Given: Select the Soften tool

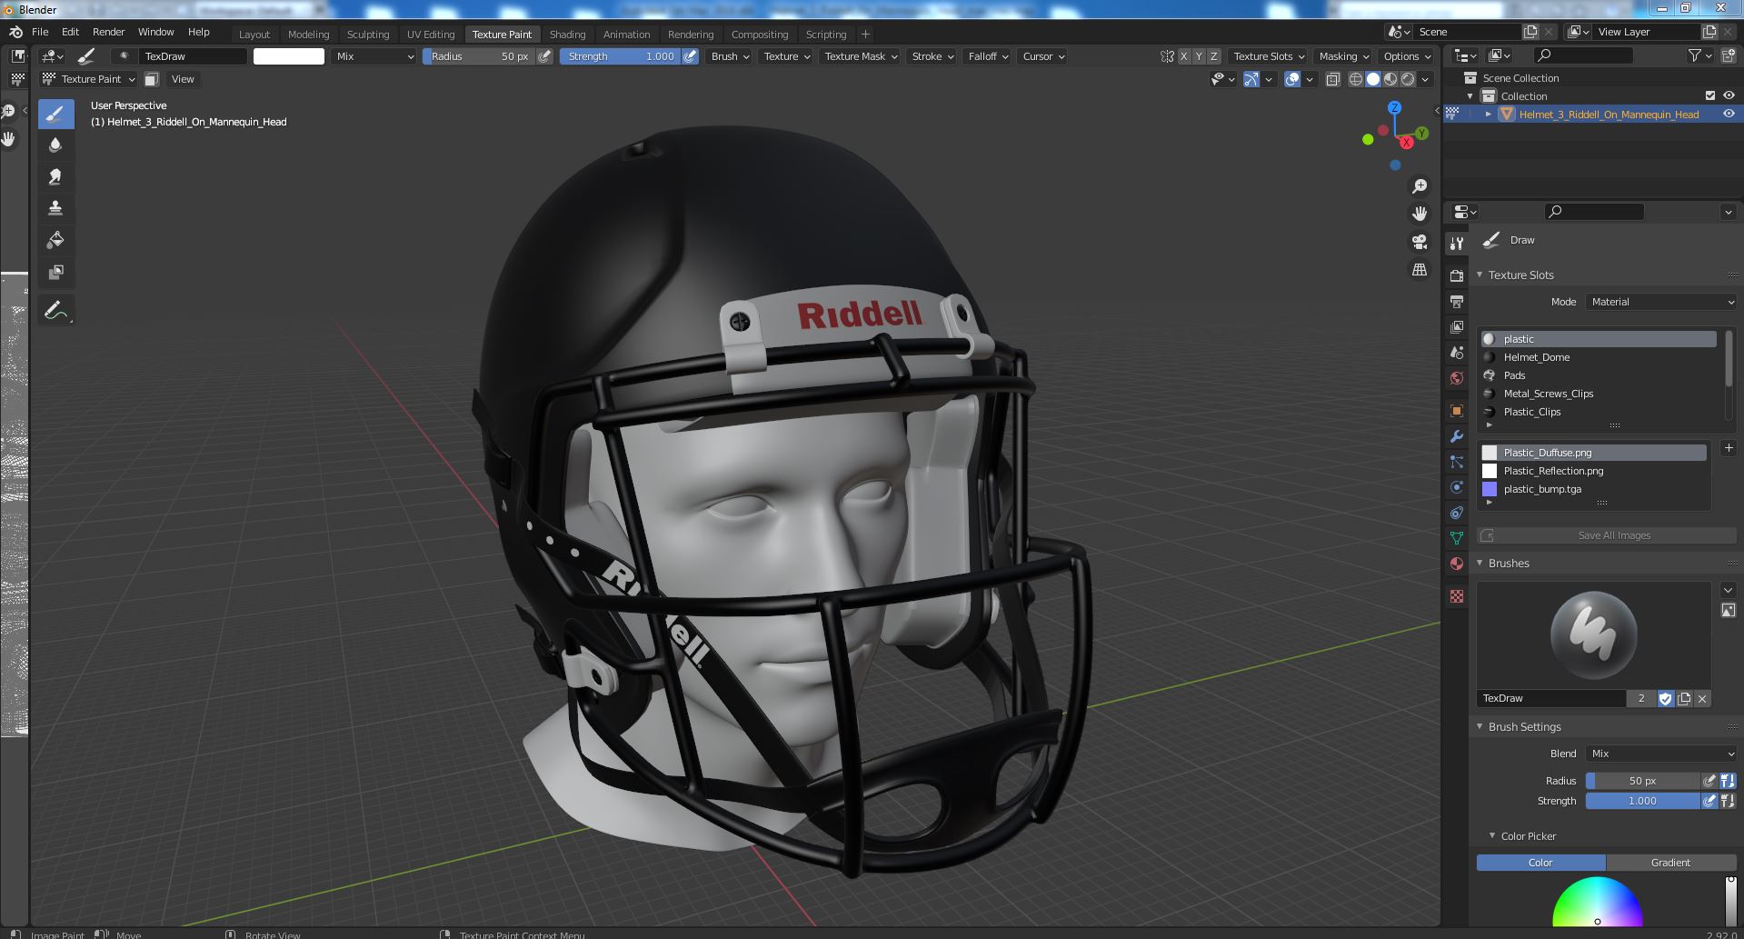Looking at the screenshot, I should pos(55,145).
